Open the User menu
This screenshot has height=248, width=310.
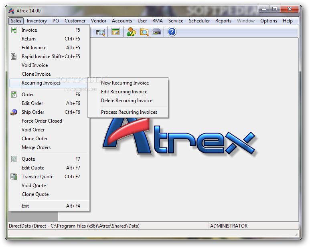point(142,21)
